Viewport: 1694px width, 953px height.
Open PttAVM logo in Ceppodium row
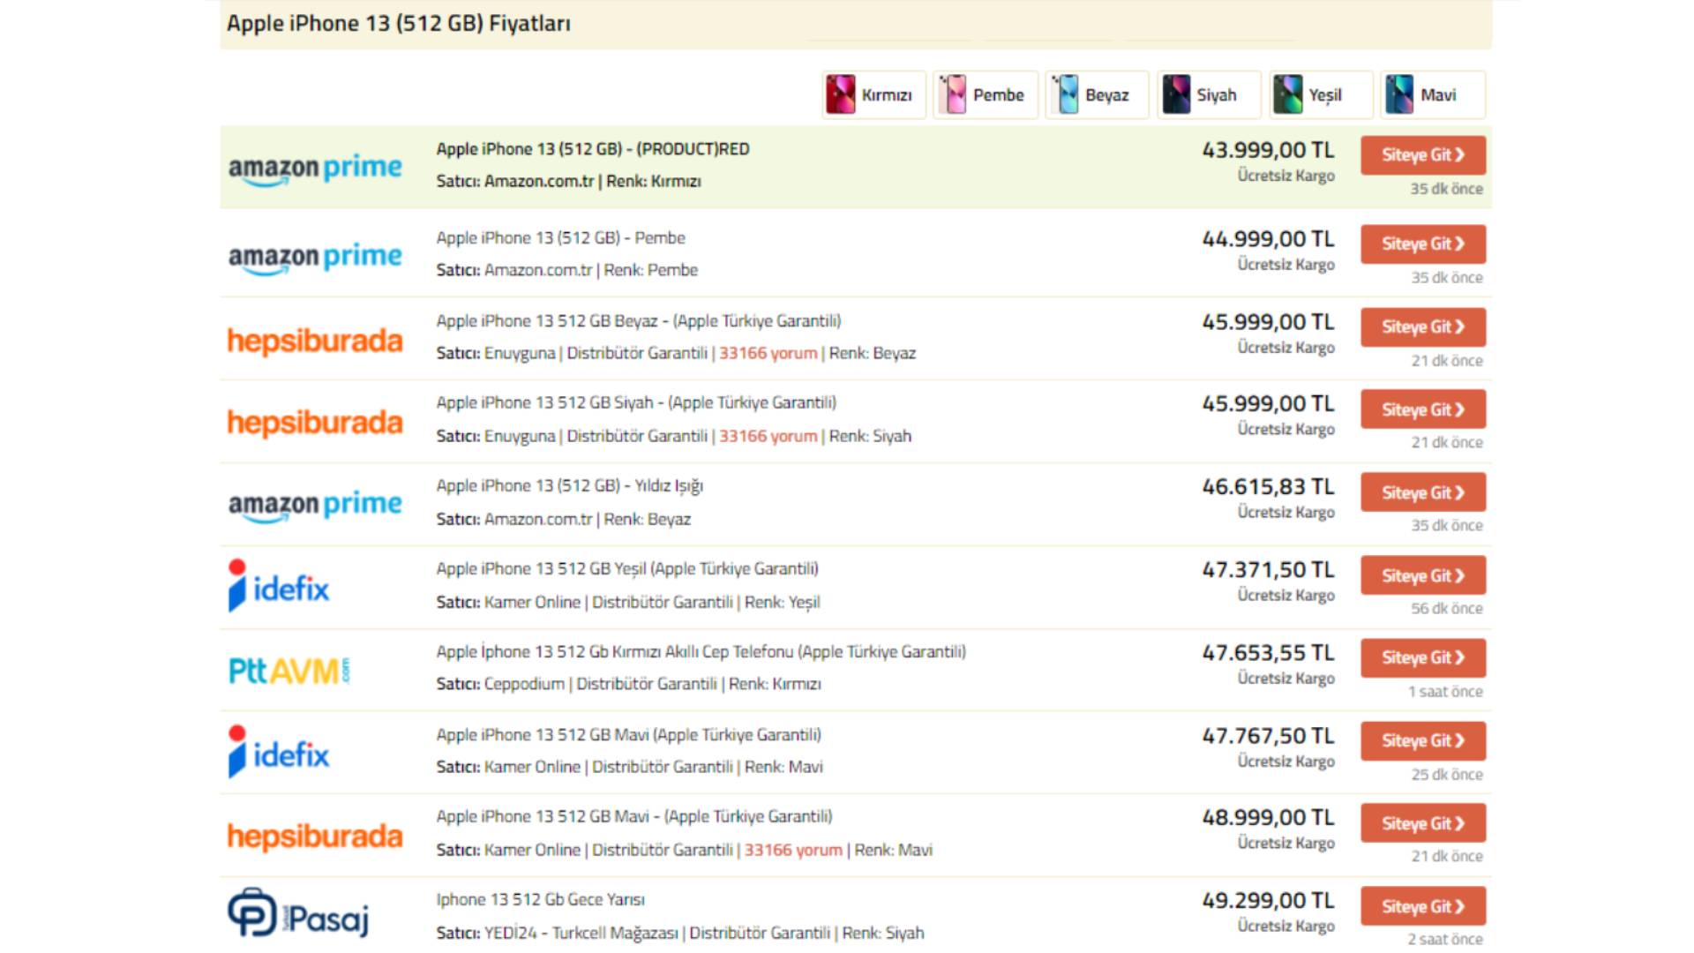(x=289, y=671)
